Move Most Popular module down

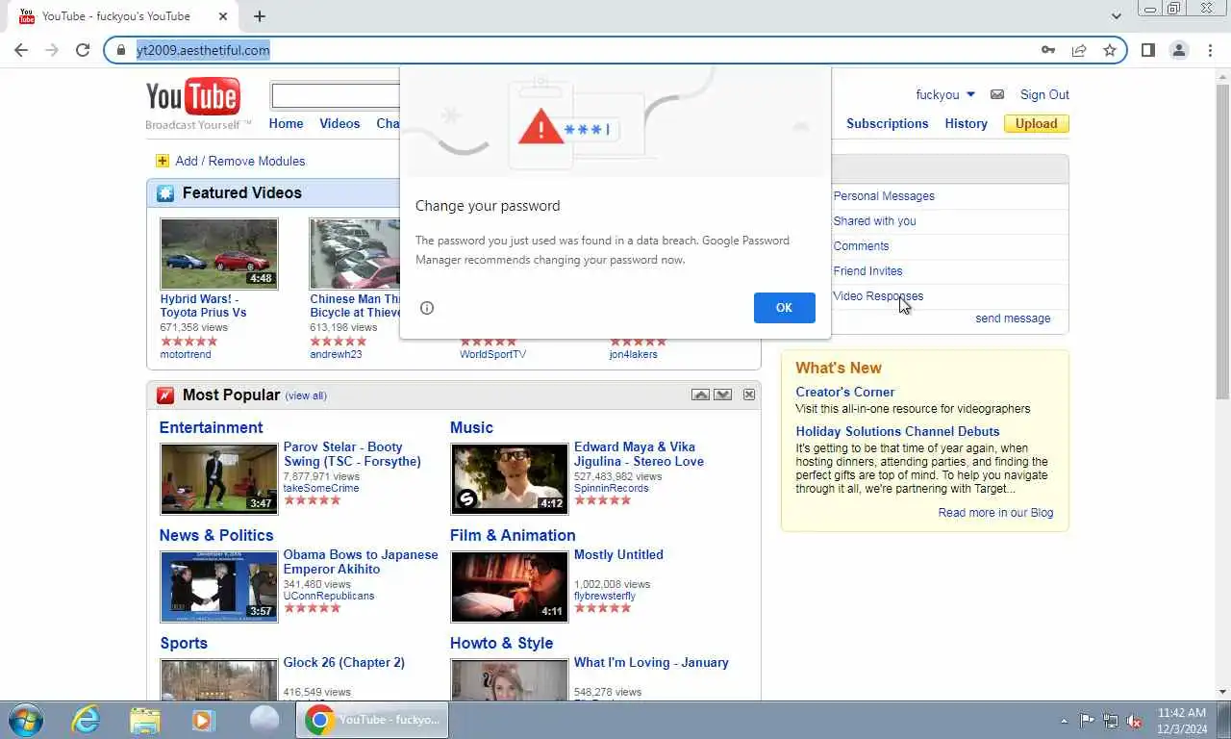(x=722, y=395)
